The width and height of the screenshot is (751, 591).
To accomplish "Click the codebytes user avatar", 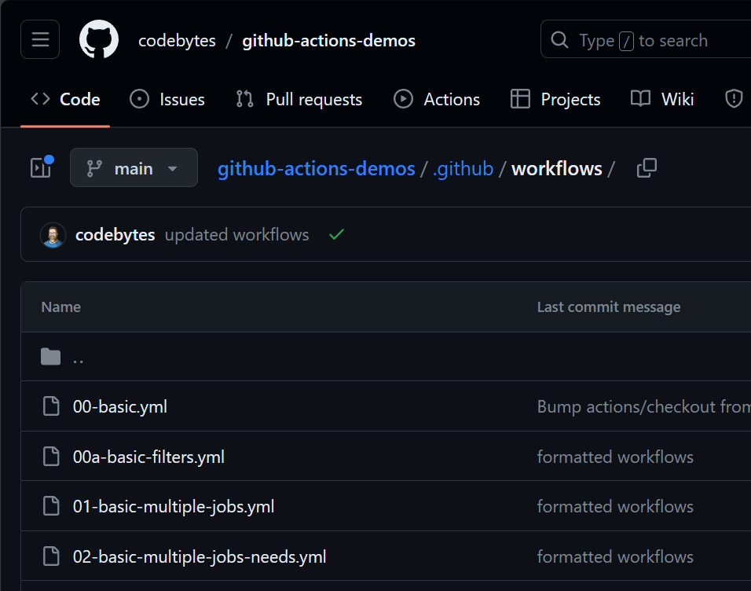I will tap(53, 235).
